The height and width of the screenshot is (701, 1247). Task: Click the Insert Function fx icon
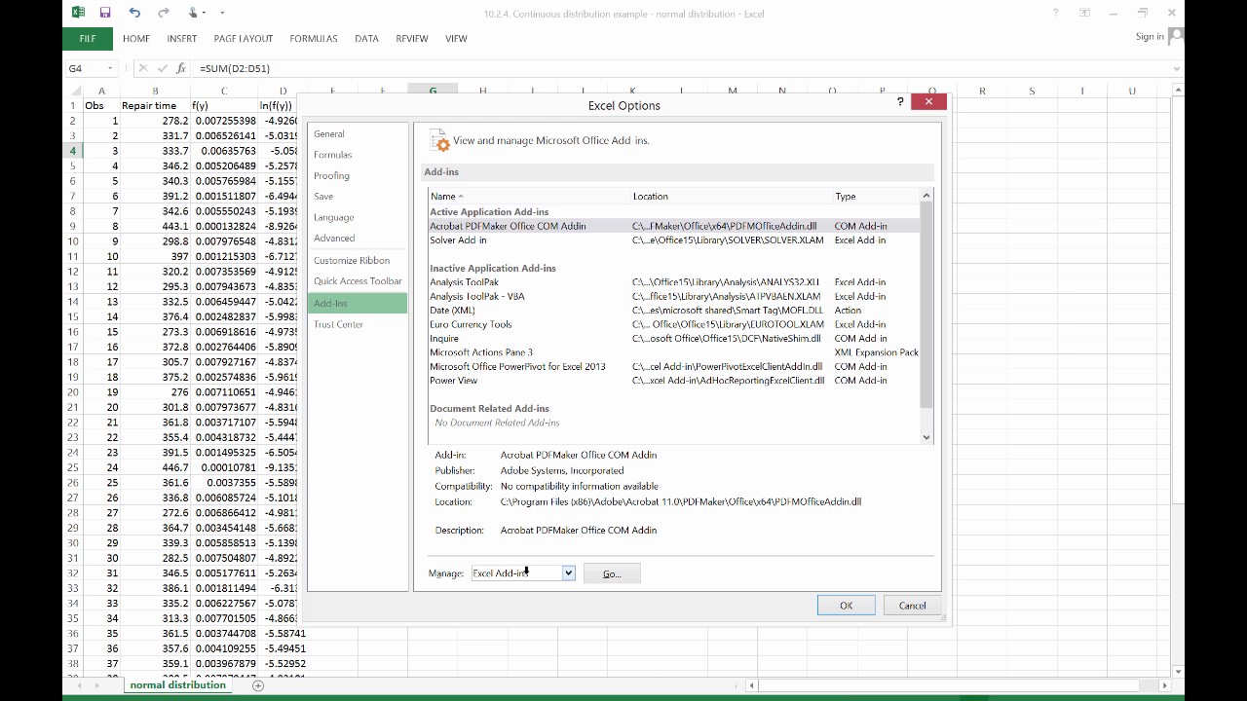pyautogui.click(x=181, y=68)
